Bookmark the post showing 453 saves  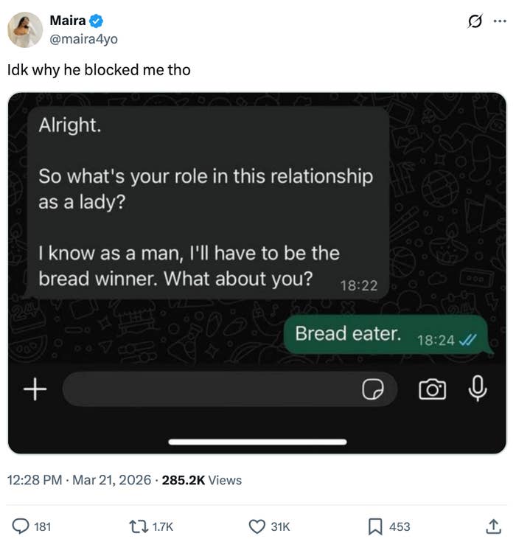375,526
